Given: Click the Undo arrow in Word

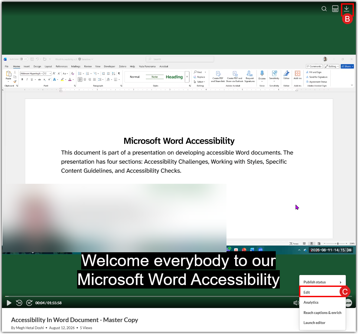Looking at the screenshot, I should click(x=37, y=59).
